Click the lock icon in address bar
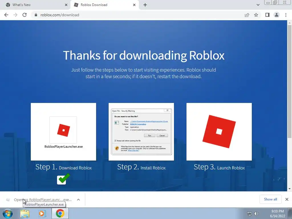Image resolution: width=292 pixels, height=219 pixels. [36, 15]
